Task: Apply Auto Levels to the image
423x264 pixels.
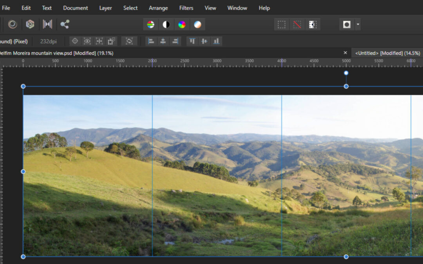Action: point(150,25)
